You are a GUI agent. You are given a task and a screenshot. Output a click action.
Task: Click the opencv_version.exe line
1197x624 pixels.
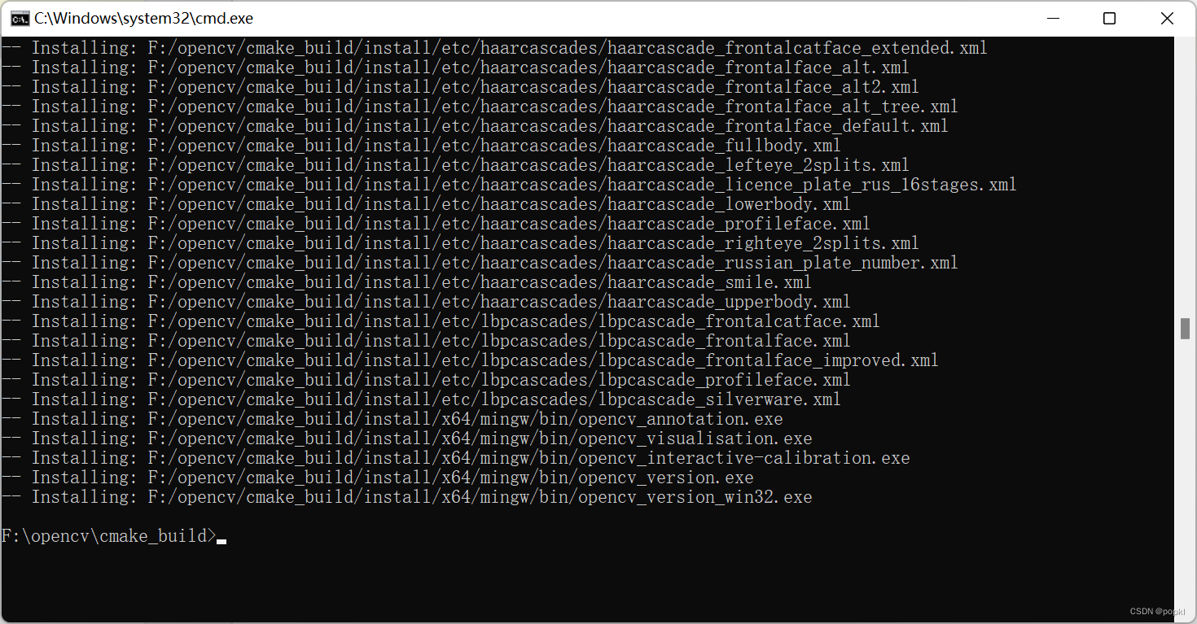[x=377, y=478]
